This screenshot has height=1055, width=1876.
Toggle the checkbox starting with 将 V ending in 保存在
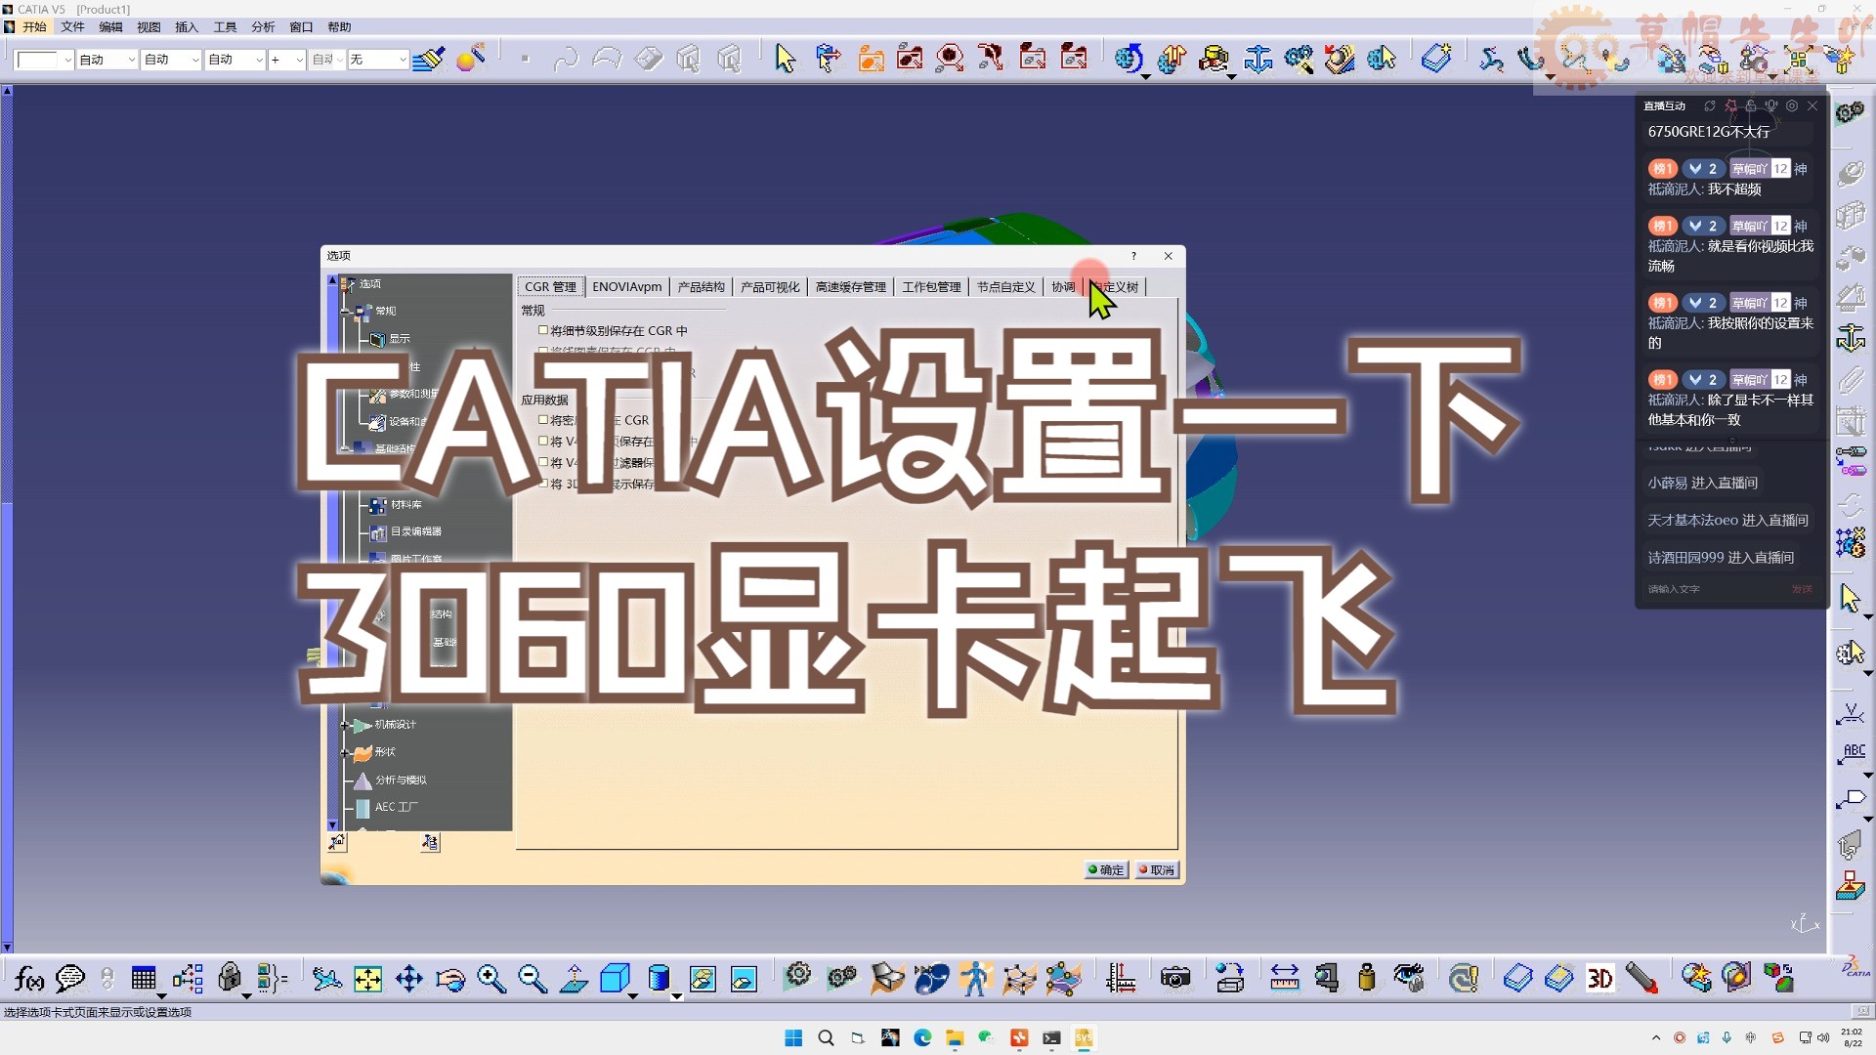[543, 441]
